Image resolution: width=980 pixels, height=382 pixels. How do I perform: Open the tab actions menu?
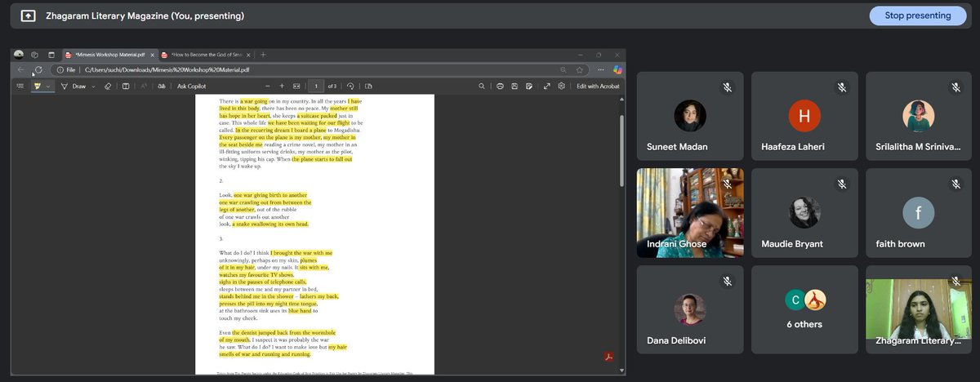coord(51,55)
